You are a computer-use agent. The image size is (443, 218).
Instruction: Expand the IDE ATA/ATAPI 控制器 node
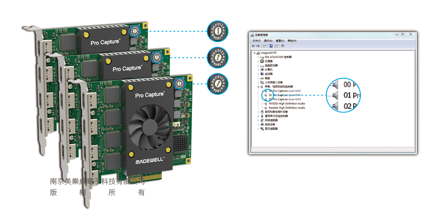click(258, 57)
